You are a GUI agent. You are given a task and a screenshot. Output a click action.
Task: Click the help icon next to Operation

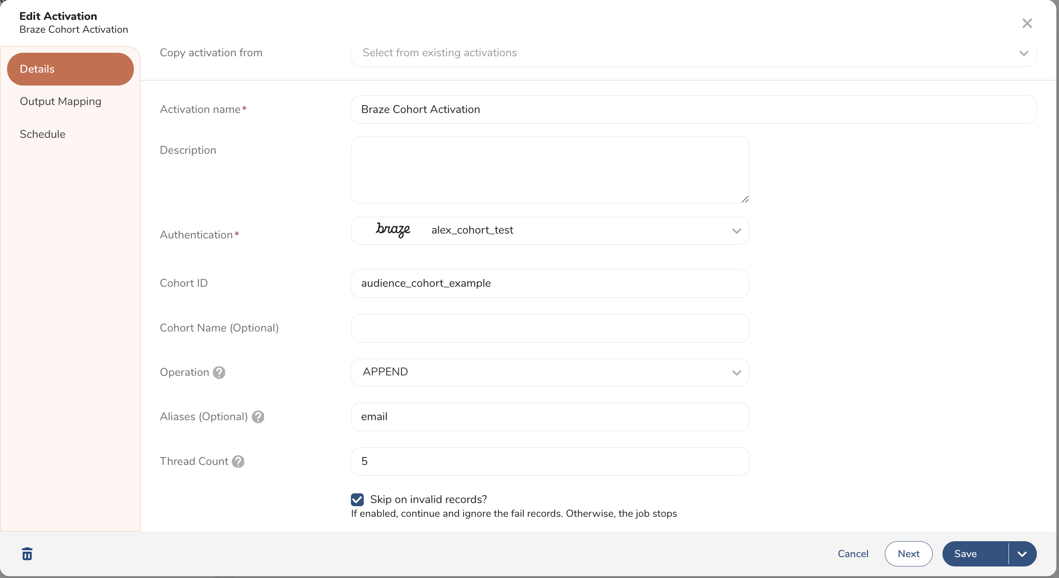[218, 372]
